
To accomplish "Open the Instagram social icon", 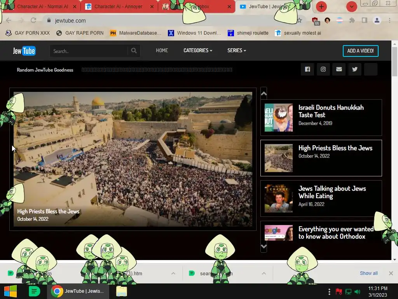I will (x=323, y=69).
